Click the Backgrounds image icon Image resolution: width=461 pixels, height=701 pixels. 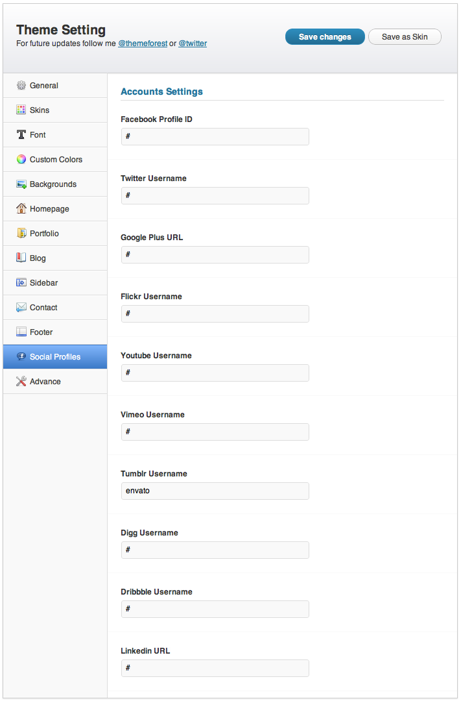point(21,184)
